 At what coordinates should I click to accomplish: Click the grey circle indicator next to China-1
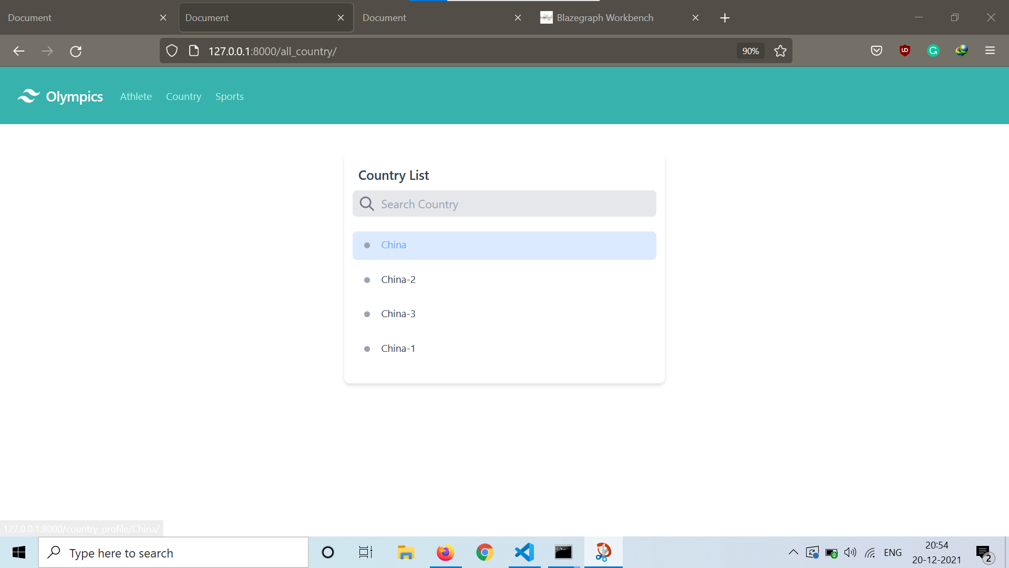tap(368, 348)
